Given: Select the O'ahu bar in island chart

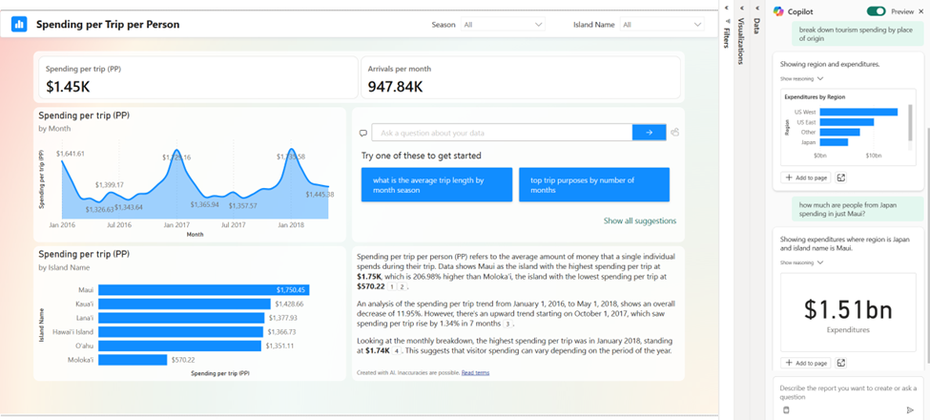Looking at the screenshot, I should click(179, 346).
